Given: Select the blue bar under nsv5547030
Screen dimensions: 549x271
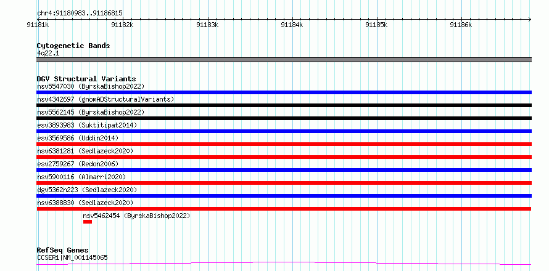Looking at the screenshot, I should 284,92.
